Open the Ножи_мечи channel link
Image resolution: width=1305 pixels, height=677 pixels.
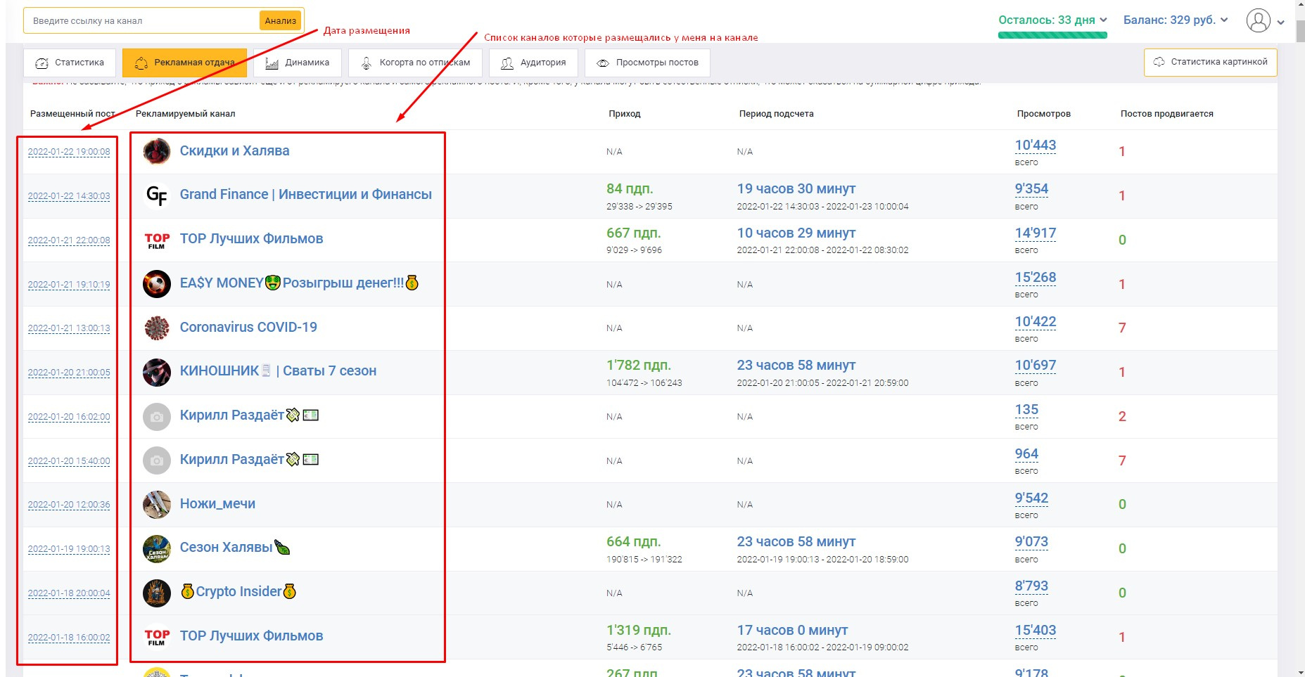pos(217,503)
